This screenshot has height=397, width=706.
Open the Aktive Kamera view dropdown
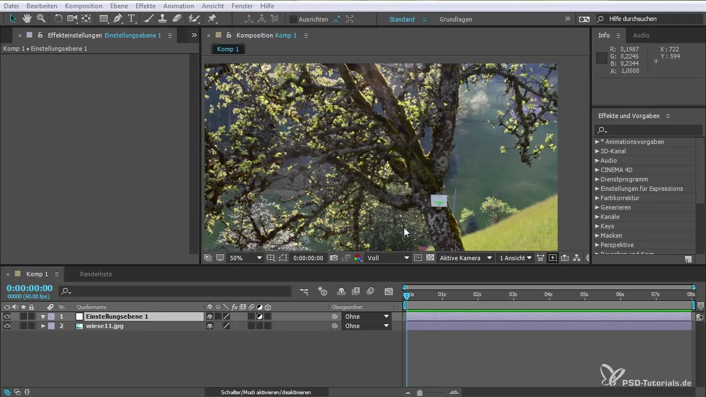pyautogui.click(x=465, y=258)
